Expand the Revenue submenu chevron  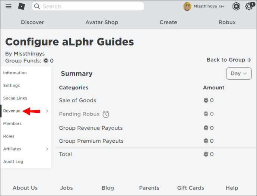click(x=47, y=111)
